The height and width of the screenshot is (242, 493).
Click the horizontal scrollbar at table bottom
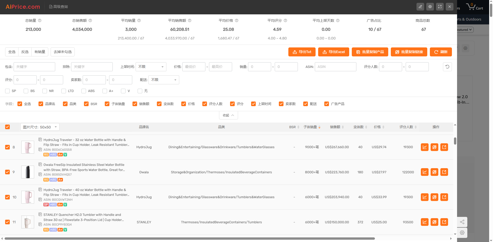189,238
